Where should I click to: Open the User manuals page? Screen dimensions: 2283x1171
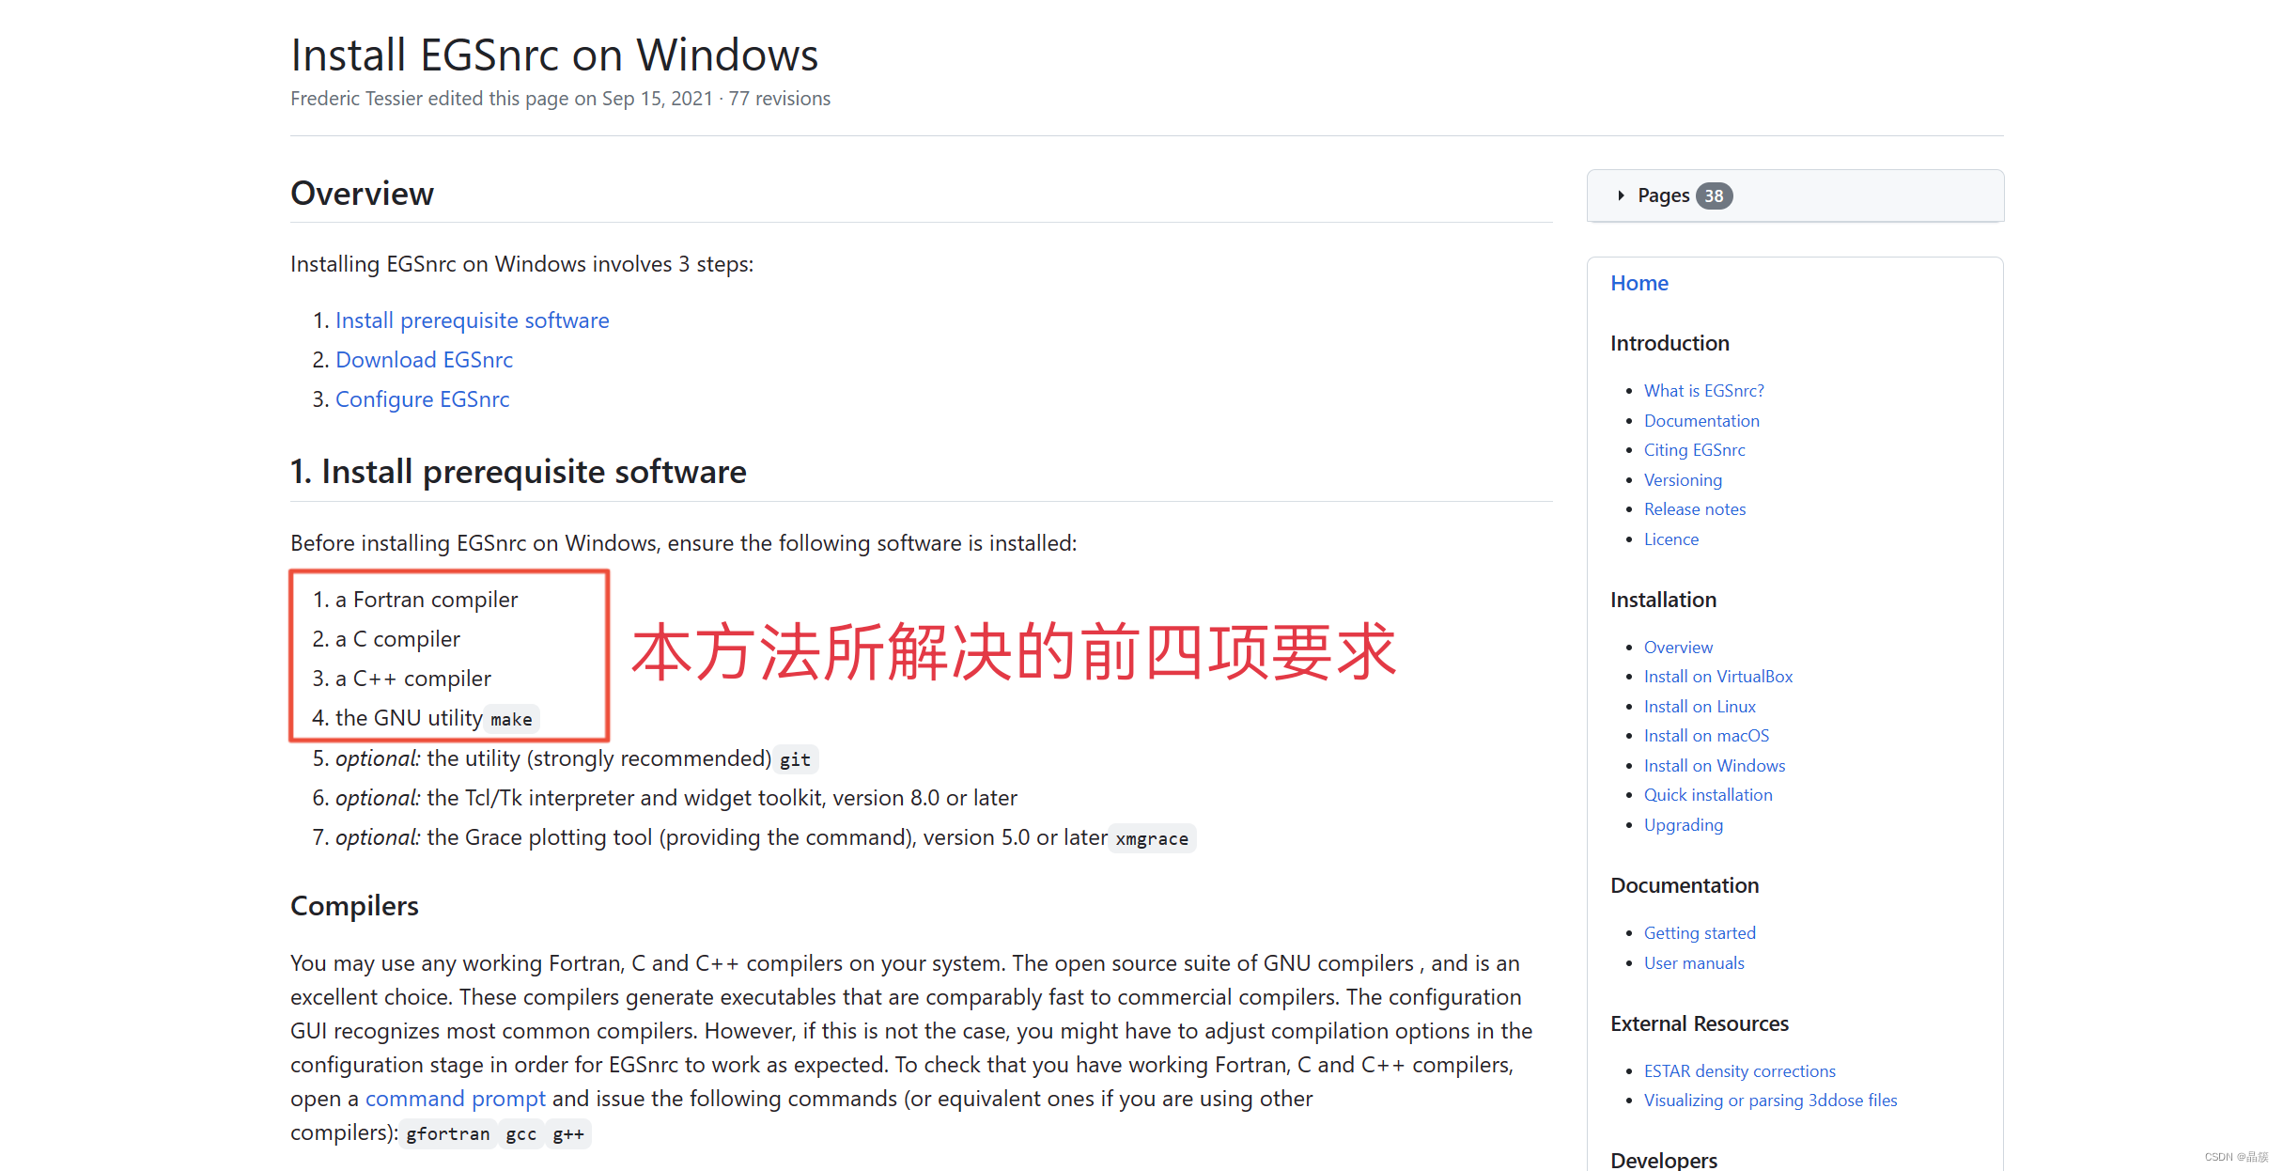[x=1693, y=962]
